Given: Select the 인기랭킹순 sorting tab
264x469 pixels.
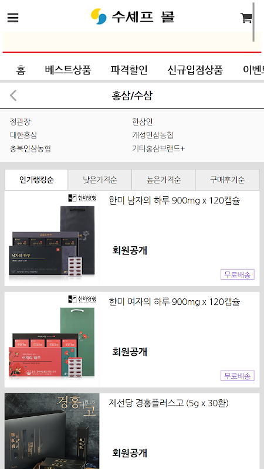Looking at the screenshot, I should click(36, 180).
